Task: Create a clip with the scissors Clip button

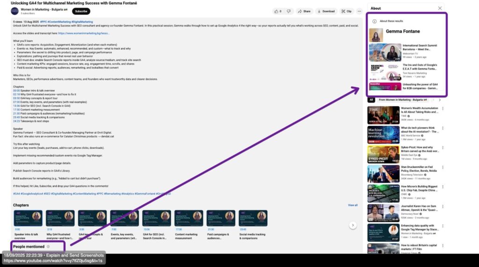Action: 347,11
